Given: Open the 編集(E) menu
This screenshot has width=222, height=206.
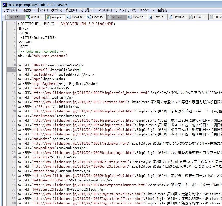Looking at the screenshot, I should [29, 10].
